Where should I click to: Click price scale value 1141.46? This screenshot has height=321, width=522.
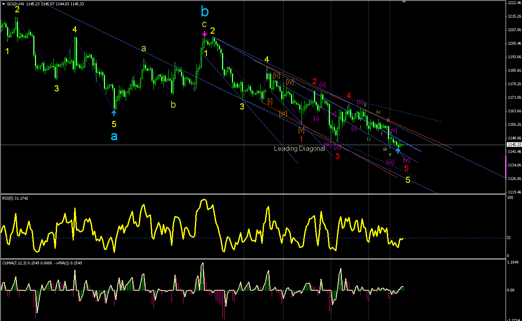pos(514,151)
